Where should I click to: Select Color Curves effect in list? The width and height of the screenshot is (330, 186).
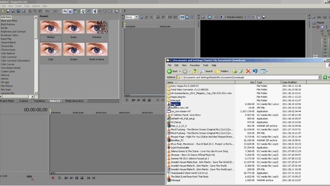(8, 64)
